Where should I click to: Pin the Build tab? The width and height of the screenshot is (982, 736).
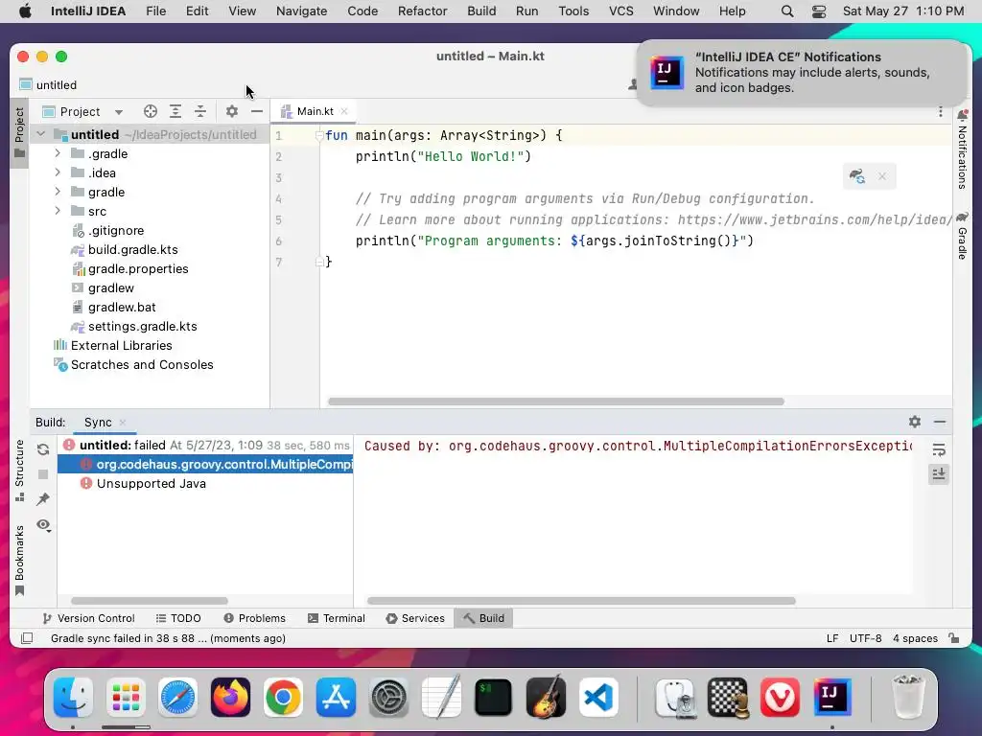point(43,498)
